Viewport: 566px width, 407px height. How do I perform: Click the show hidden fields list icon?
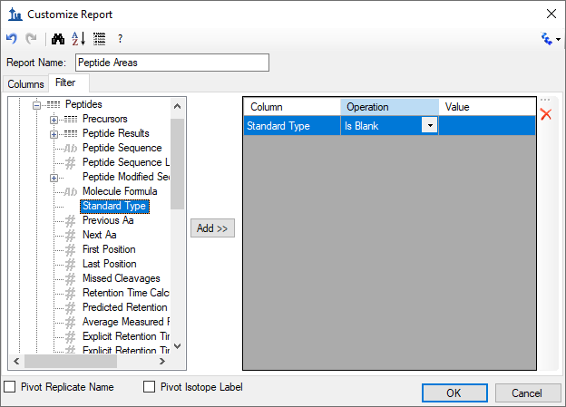(99, 39)
